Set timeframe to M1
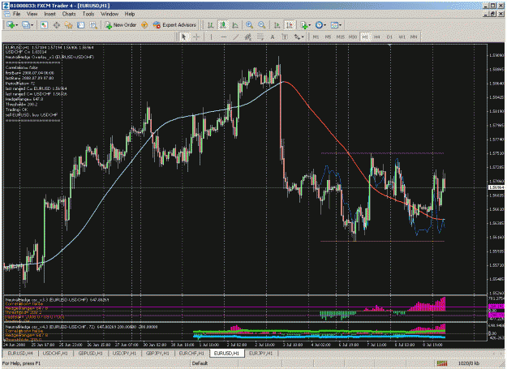 [316, 36]
